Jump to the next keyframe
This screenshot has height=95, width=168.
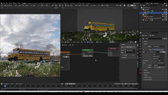tap(73, 84)
